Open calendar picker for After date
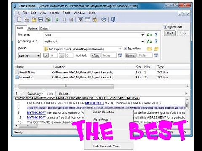 coord(120,55)
